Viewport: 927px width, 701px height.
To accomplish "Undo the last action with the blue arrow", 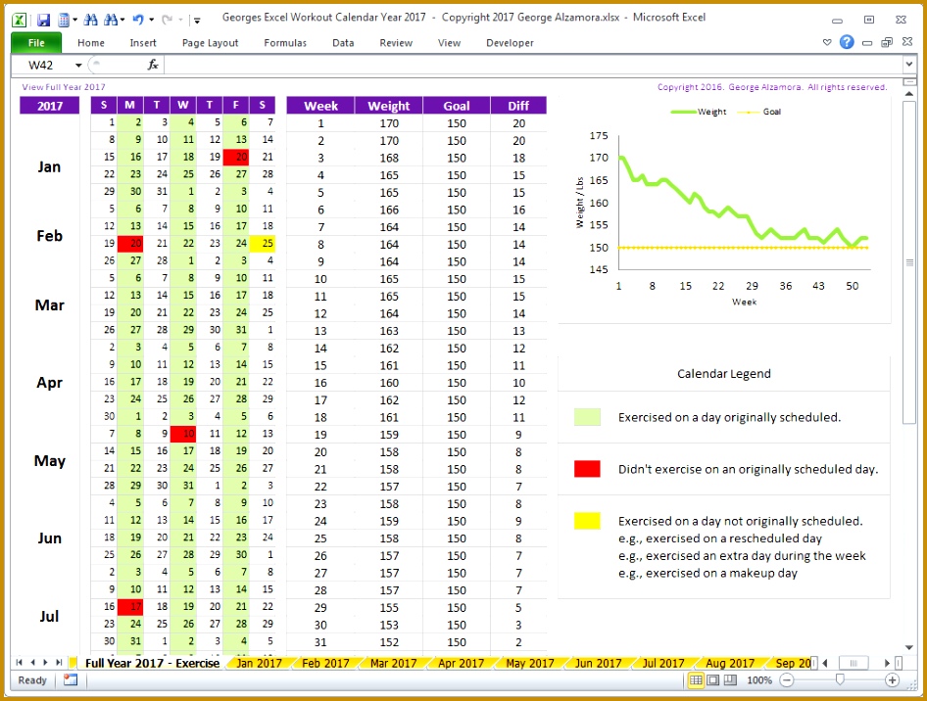I will (x=138, y=20).
